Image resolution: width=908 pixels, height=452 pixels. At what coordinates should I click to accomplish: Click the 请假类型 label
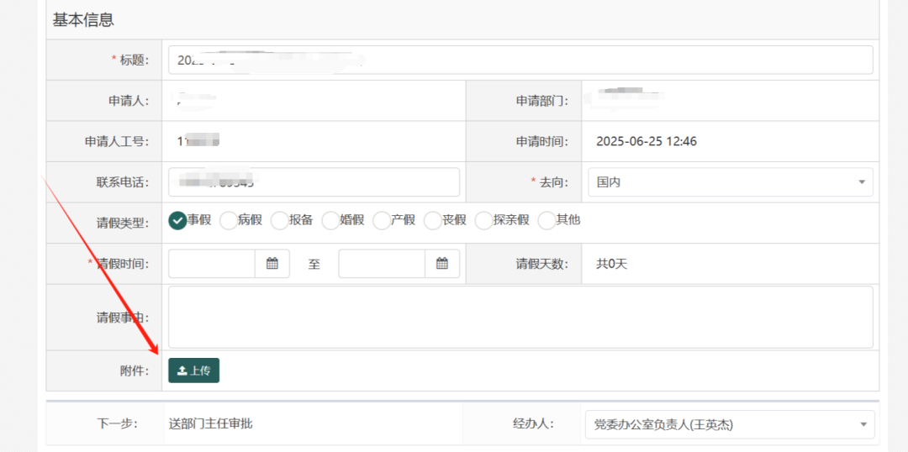123,223
